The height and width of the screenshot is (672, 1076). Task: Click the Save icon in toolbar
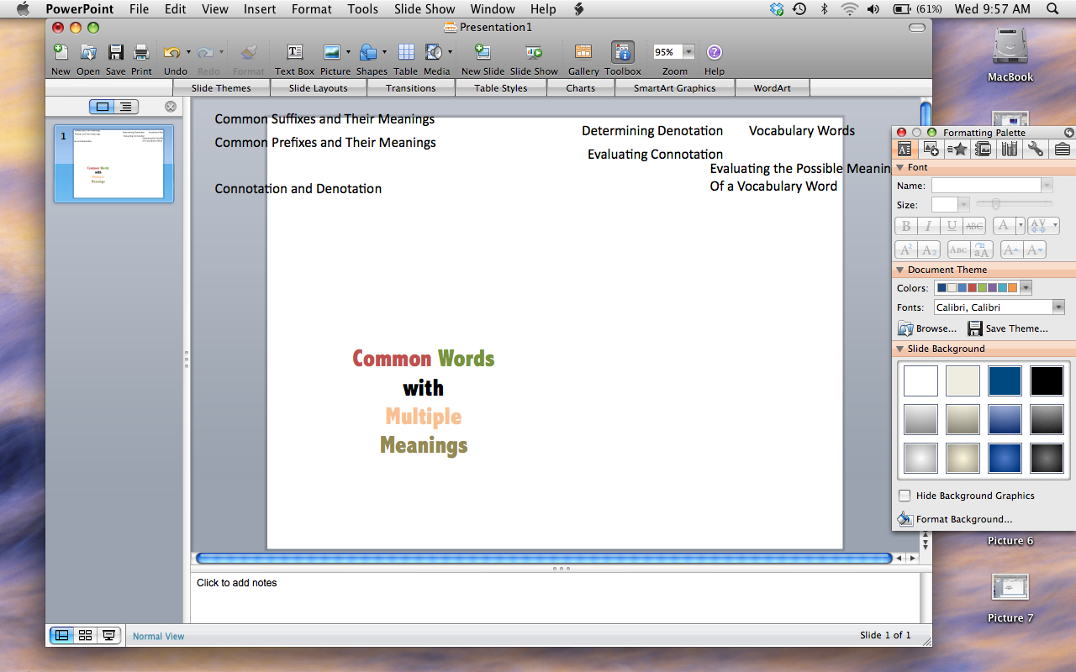(115, 53)
